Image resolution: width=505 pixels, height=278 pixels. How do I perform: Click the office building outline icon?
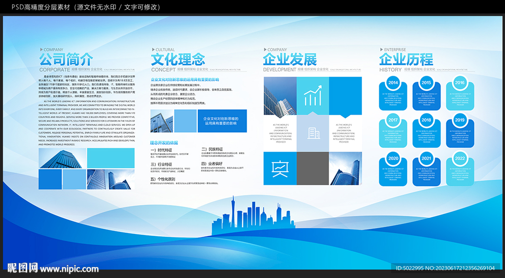tap(313, 133)
